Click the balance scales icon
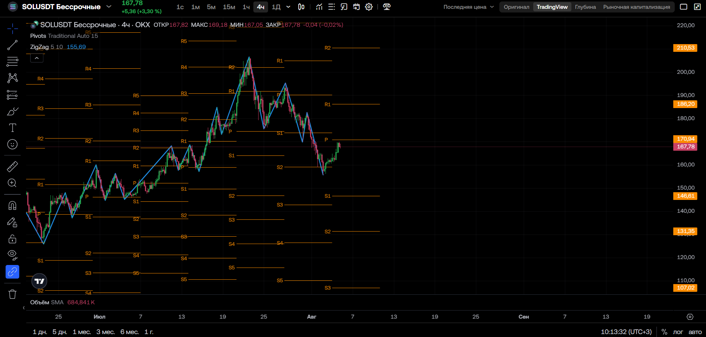Image resolution: width=706 pixels, height=337 pixels. [x=387, y=7]
